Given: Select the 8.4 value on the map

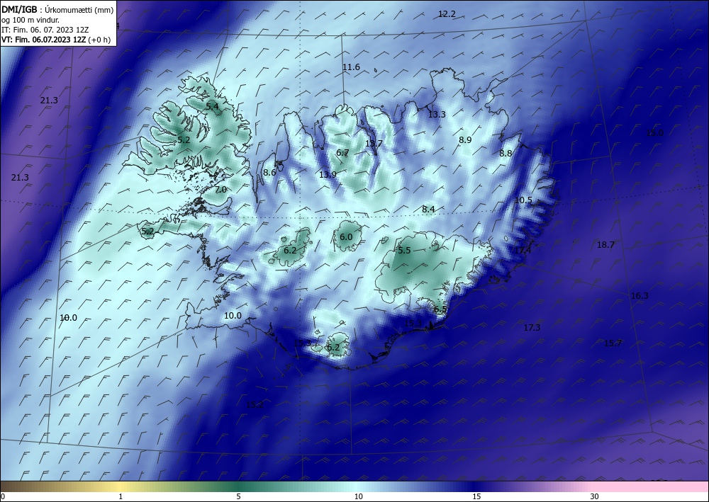Looking at the screenshot, I should coord(428,210).
